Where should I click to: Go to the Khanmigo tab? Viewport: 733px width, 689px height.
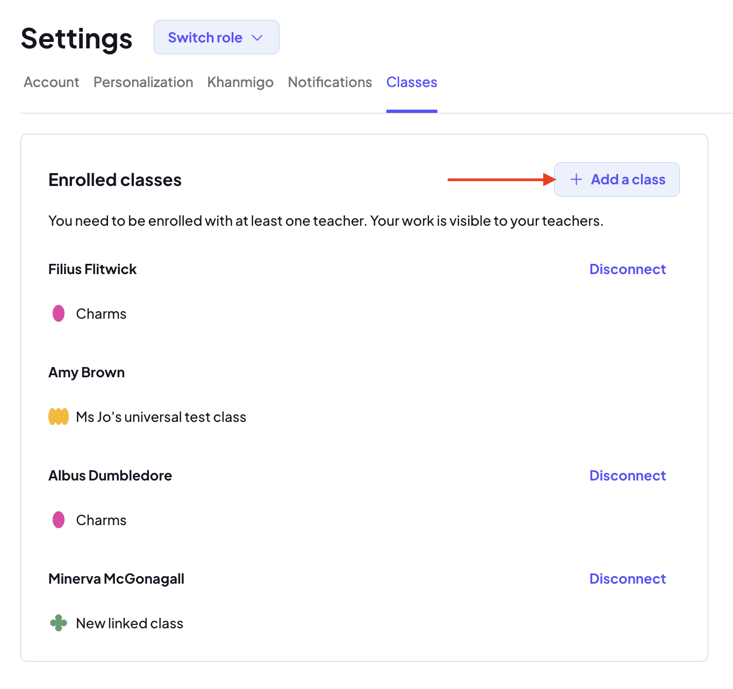241,82
